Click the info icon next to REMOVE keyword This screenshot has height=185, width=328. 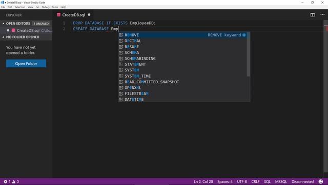coord(244,35)
